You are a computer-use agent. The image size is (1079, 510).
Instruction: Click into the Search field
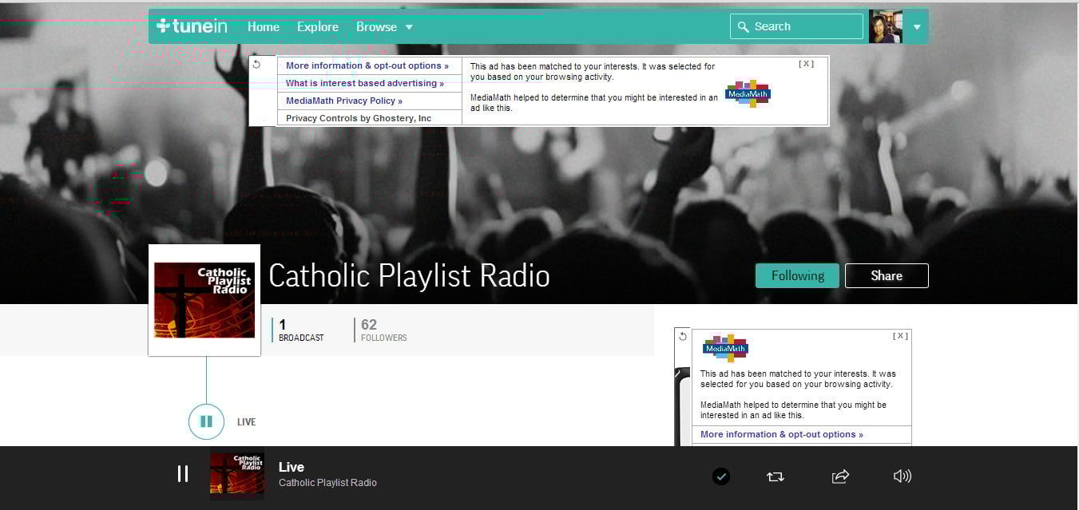[796, 26]
